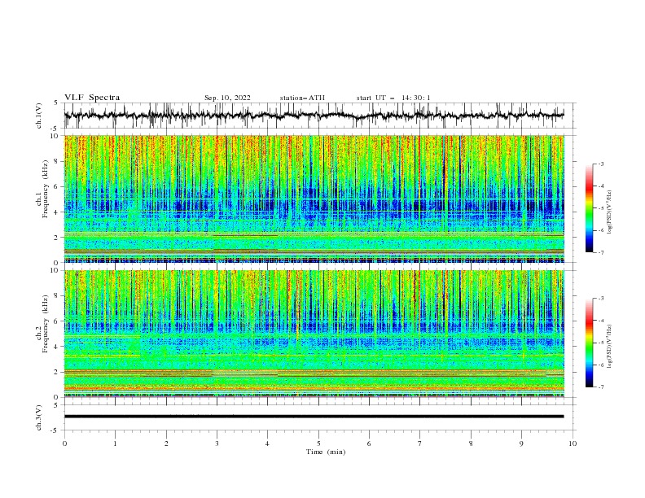Viewport: 645px width, 498px height.
Task: Click time axis tick label "7"
Action: (420, 443)
